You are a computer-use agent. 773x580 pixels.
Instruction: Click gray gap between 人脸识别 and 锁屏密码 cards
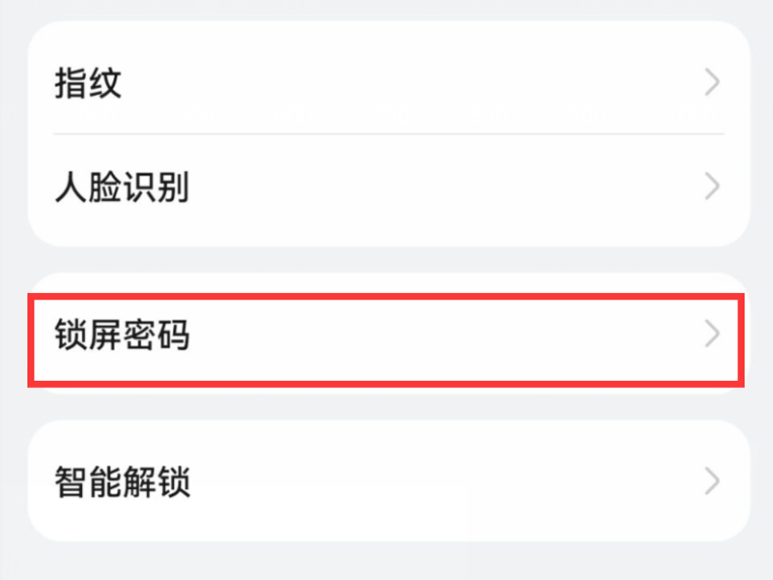click(x=386, y=259)
